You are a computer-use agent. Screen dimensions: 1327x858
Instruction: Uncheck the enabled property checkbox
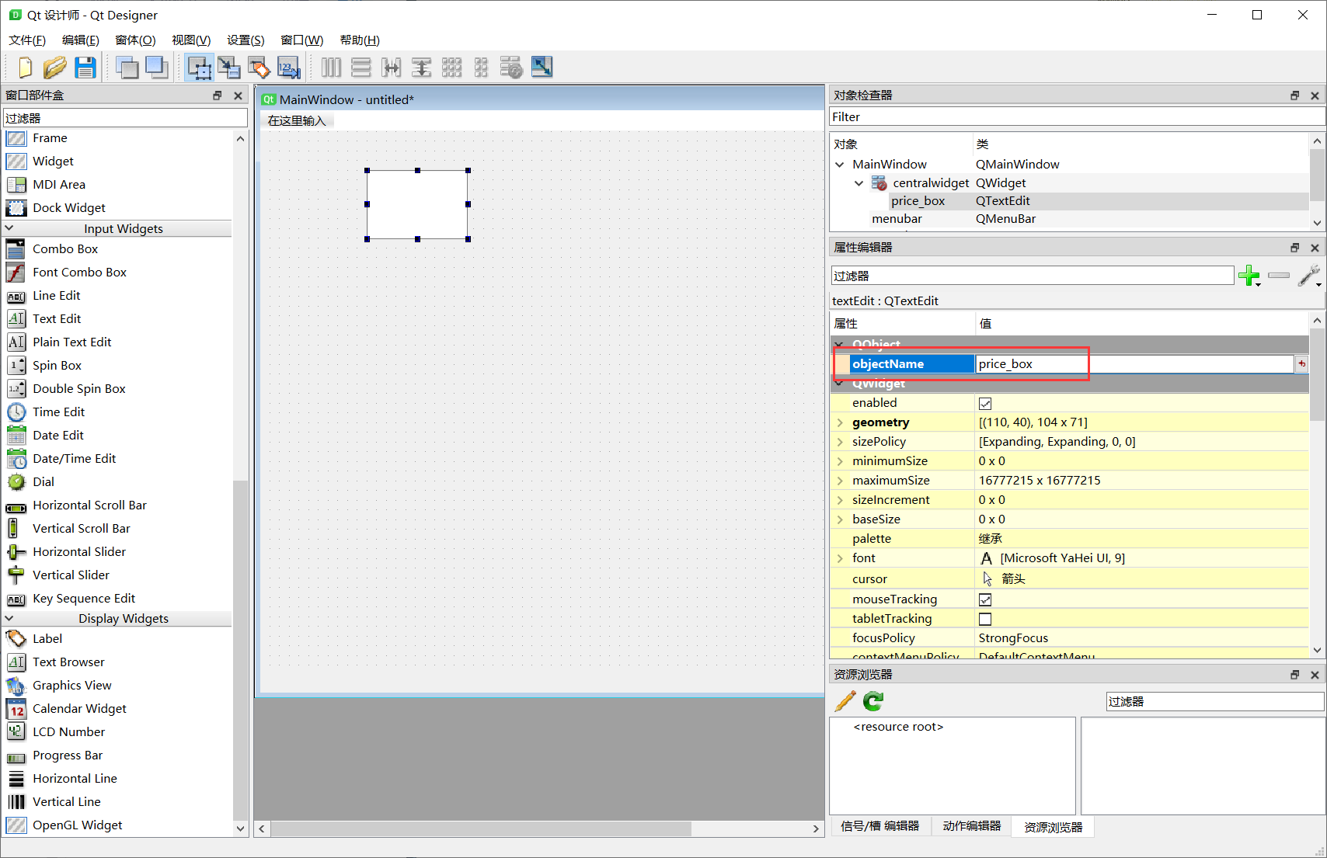[985, 403]
